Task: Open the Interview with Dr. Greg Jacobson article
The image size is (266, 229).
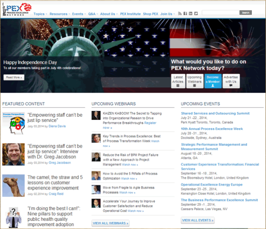Action: (55, 151)
